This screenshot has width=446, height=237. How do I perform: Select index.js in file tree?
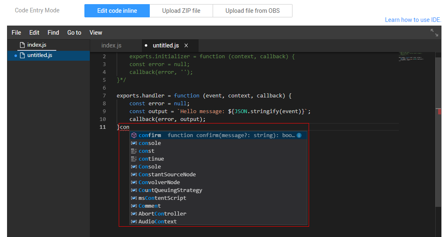coord(37,45)
